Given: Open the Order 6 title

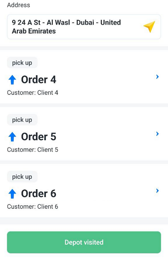Looking at the screenshot, I should point(39,194).
